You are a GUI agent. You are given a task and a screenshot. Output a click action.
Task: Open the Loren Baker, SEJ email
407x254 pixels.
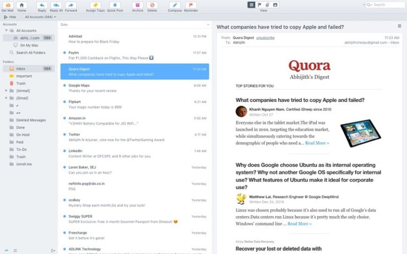[x=135, y=170]
